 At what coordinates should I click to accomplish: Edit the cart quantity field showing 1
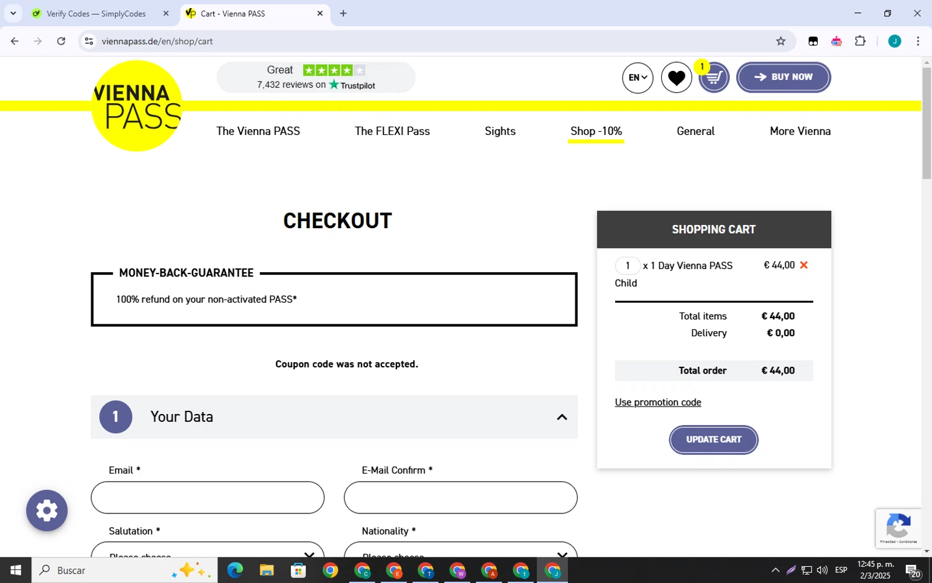click(628, 265)
